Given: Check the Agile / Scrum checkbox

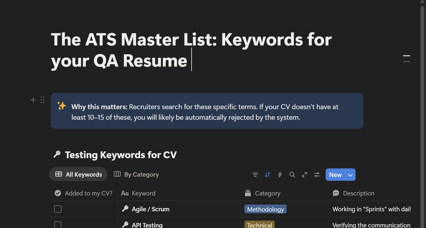Looking at the screenshot, I should tap(58, 209).
